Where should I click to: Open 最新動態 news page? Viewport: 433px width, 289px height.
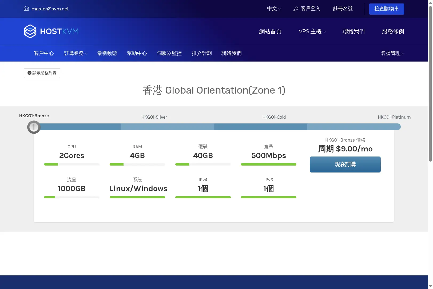click(107, 53)
